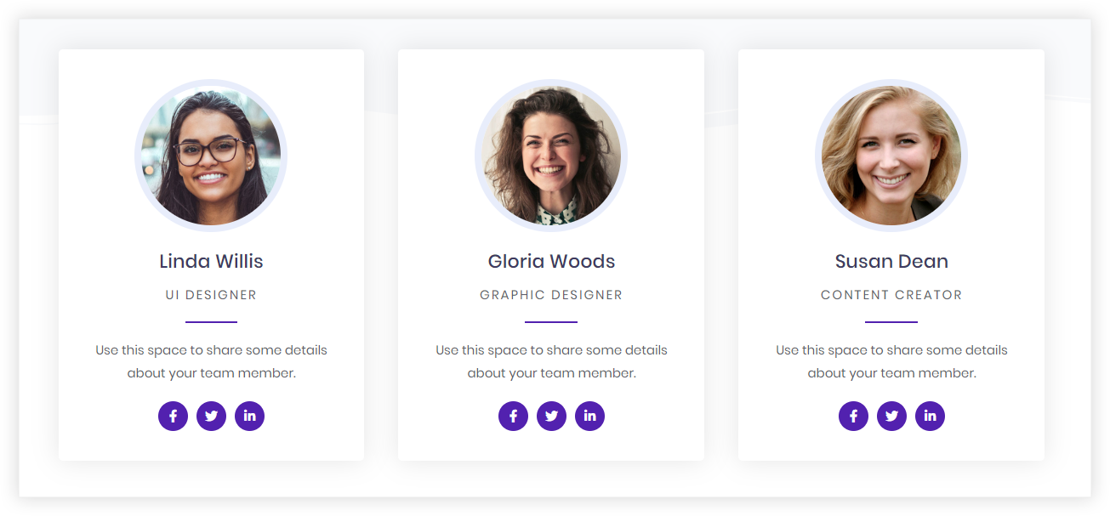Click Susan Dean's Facebook icon
The width and height of the screenshot is (1110, 516).
(853, 416)
